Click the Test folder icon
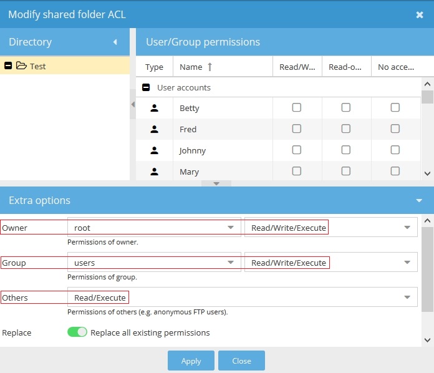 [21, 66]
